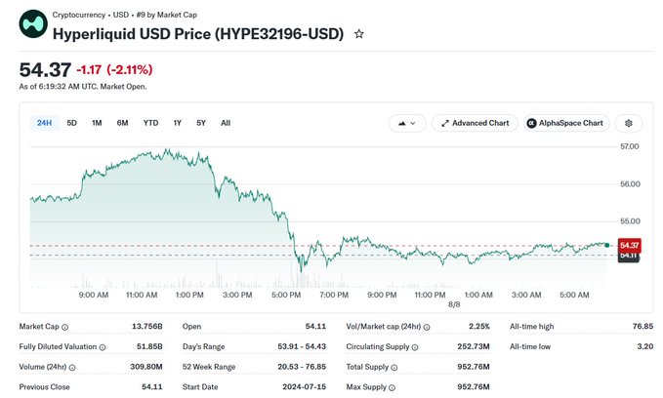Viewport: 663px width, 398px height.
Task: Switch chart to 1M range
Action: pos(97,123)
